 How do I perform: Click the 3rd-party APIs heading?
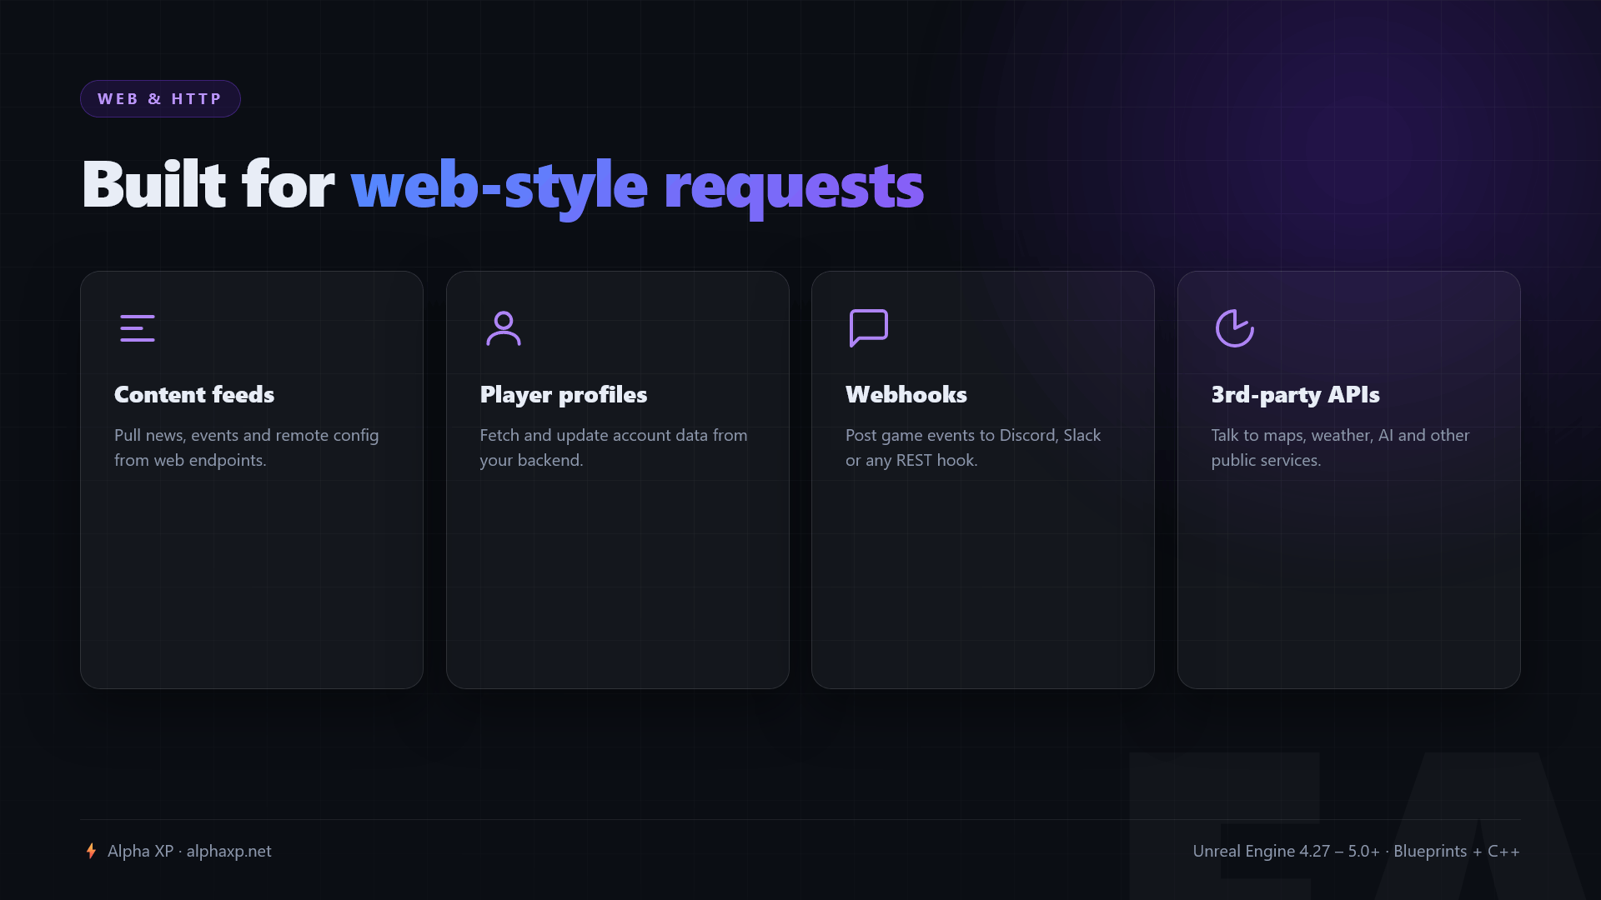[1296, 395]
